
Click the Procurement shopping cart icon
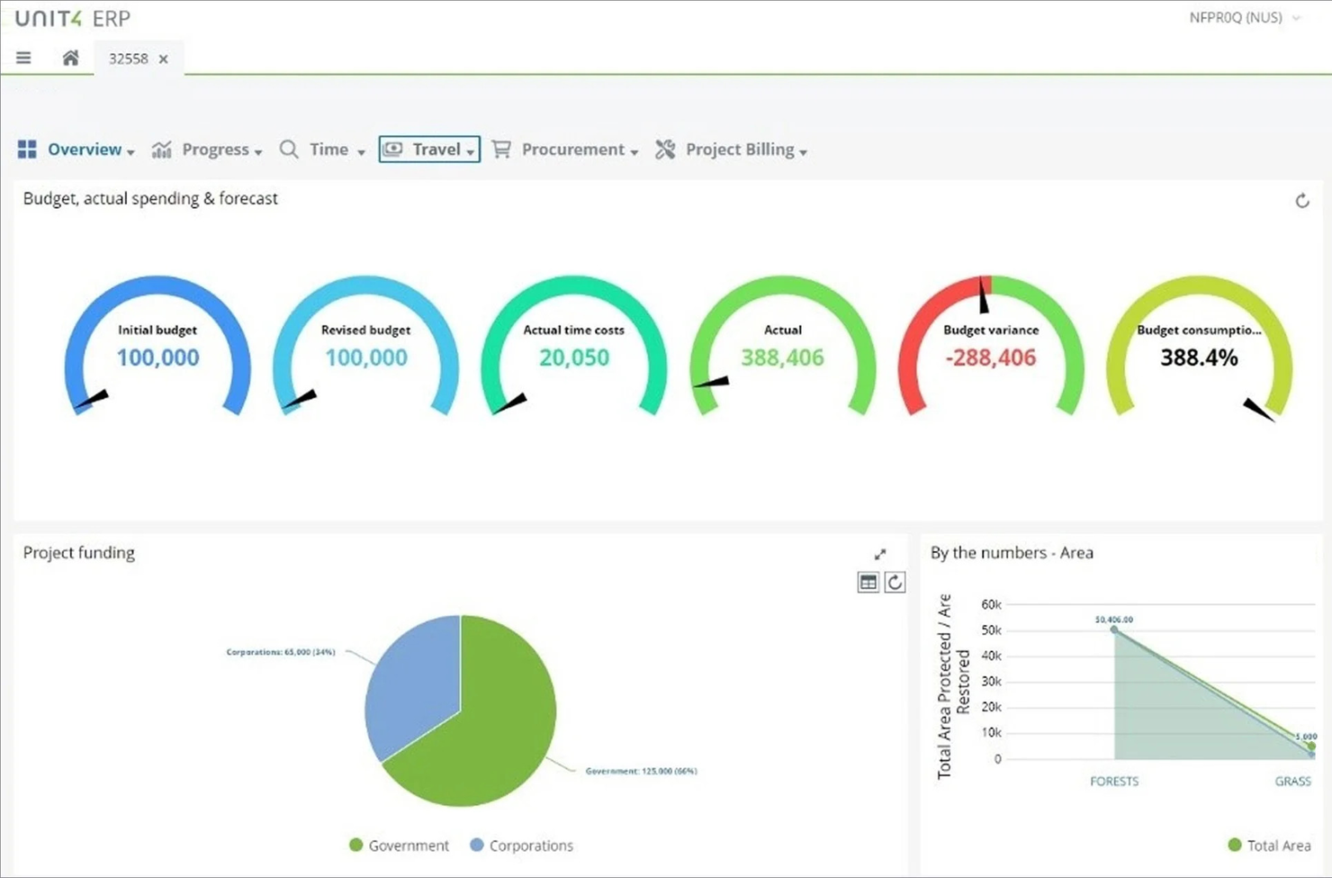tap(502, 149)
